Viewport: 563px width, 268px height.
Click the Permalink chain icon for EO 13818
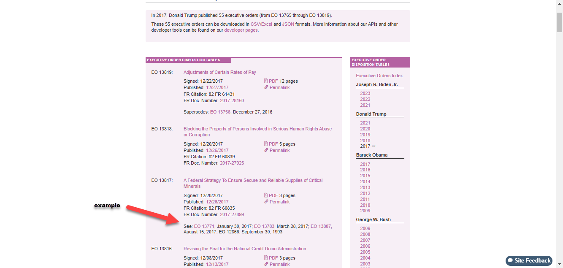click(266, 150)
